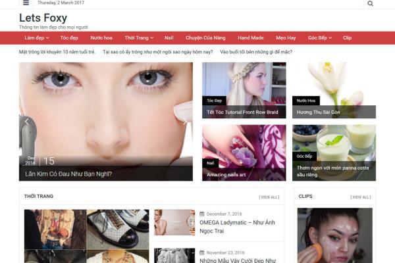Click View All in Thời Trang section
Image resolution: width=395 pixels, height=263 pixels.
pos(269,197)
